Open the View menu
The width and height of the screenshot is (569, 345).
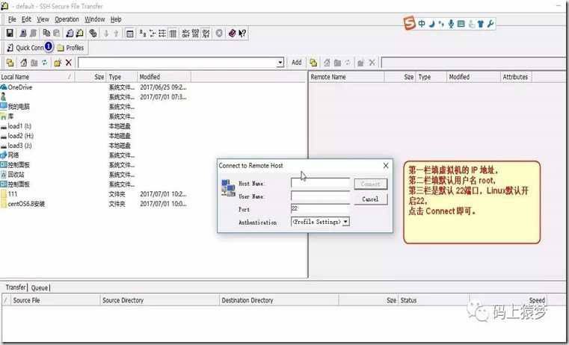click(x=43, y=19)
